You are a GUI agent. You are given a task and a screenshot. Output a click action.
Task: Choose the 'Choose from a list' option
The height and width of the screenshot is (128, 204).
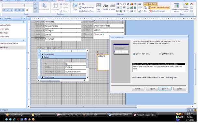141,54
